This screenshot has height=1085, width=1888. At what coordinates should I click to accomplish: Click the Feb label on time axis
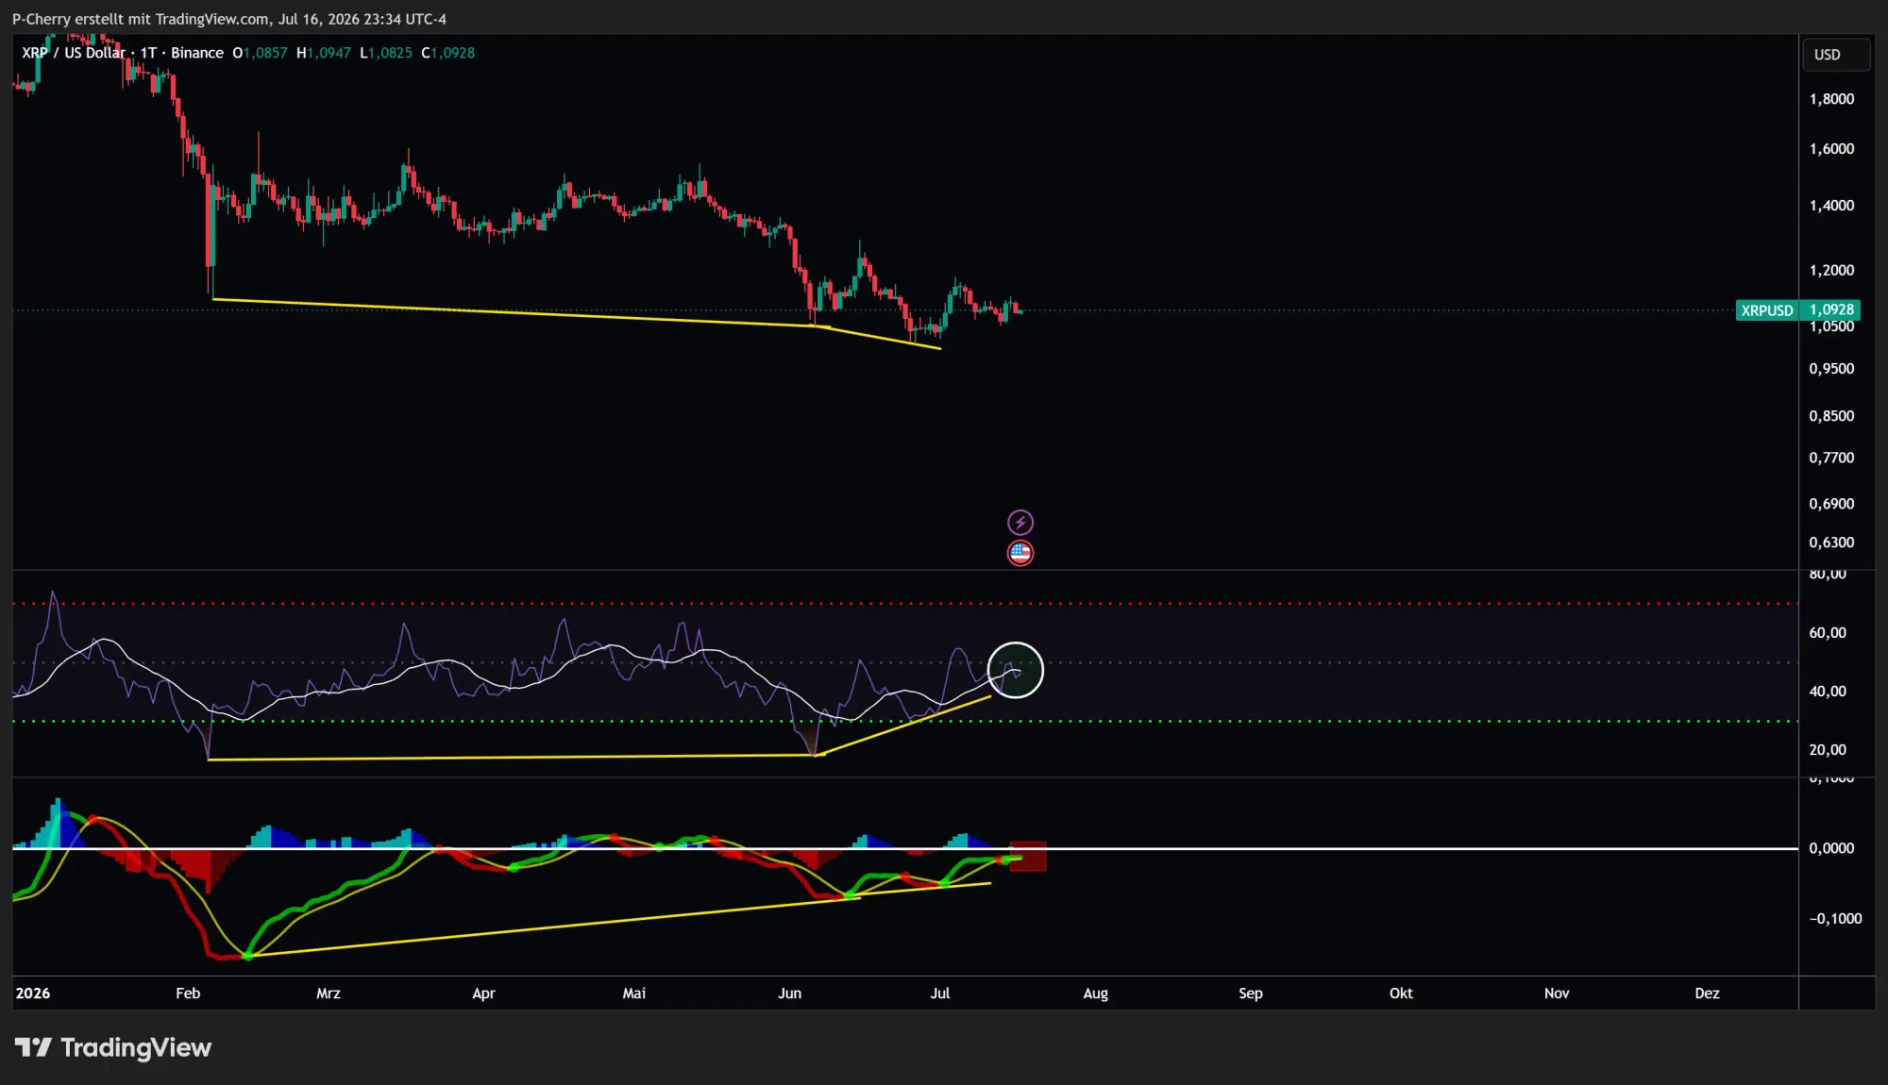pyautogui.click(x=188, y=993)
